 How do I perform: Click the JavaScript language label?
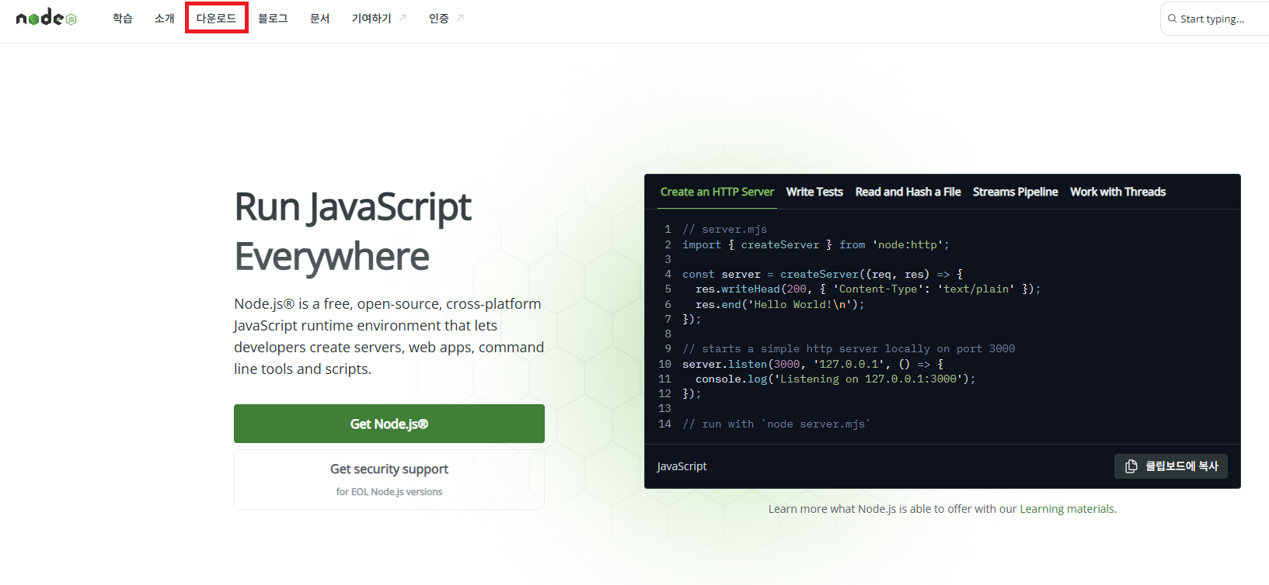tap(682, 466)
